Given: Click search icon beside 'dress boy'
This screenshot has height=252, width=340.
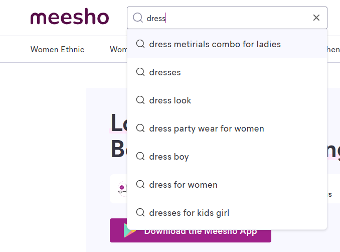Looking at the screenshot, I should click(140, 157).
